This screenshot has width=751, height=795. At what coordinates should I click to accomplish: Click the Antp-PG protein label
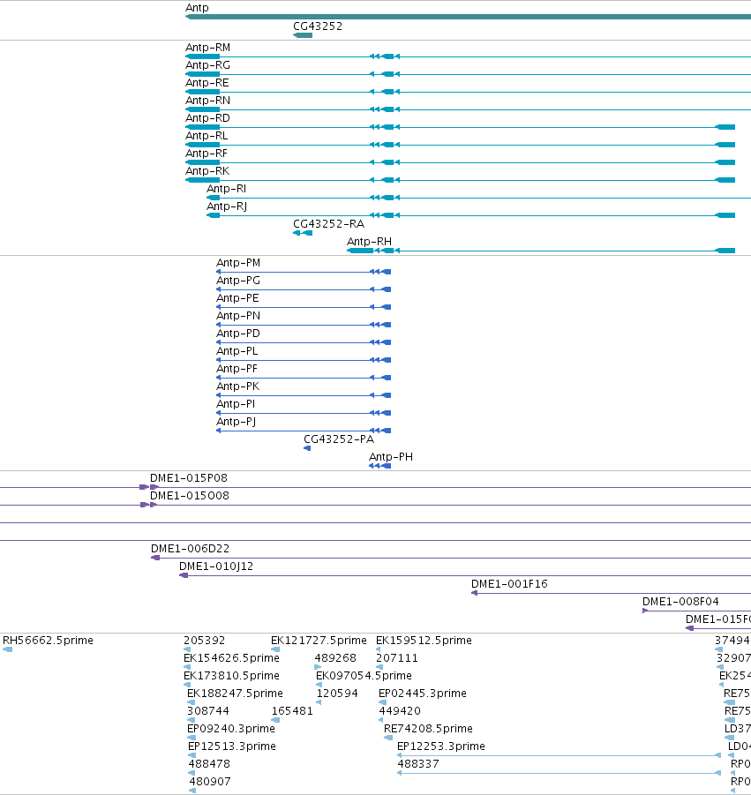point(238,281)
